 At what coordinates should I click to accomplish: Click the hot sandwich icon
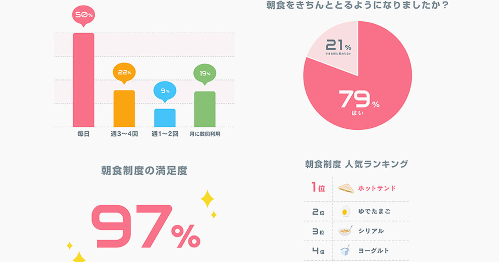coord(346,188)
